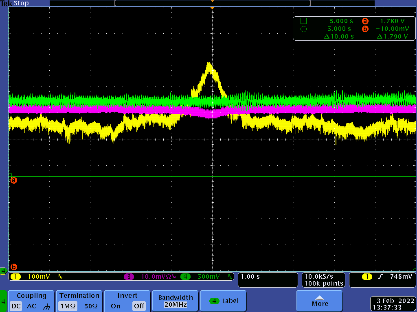Select the magenta channel 3 badge
Viewport: 417px width, 312px height.
click(x=129, y=277)
